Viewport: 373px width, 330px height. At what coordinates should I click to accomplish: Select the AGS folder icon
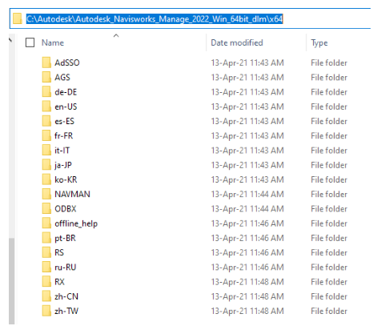pyautogui.click(x=46, y=77)
